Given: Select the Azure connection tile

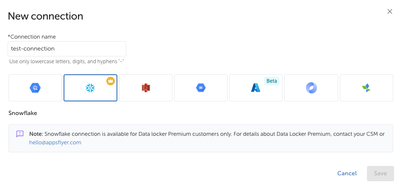Looking at the screenshot, I should [x=256, y=88].
